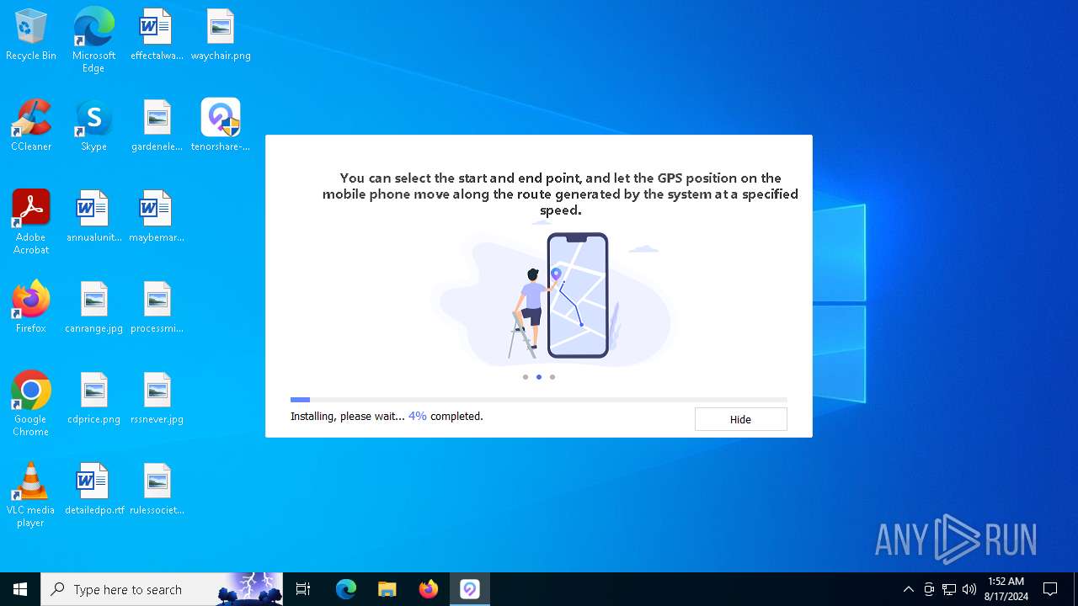The width and height of the screenshot is (1078, 606).
Task: Open File Explorer from the taskbar
Action: pyautogui.click(x=387, y=589)
